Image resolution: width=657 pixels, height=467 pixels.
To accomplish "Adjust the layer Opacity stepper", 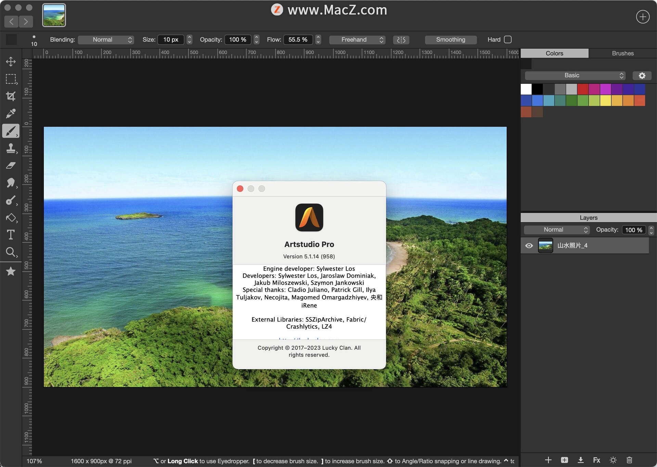I will pos(652,230).
